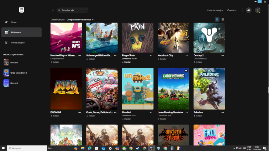This screenshot has height=151, width=269.
Task: Open Steam from the taskbar
Action: point(138,148)
